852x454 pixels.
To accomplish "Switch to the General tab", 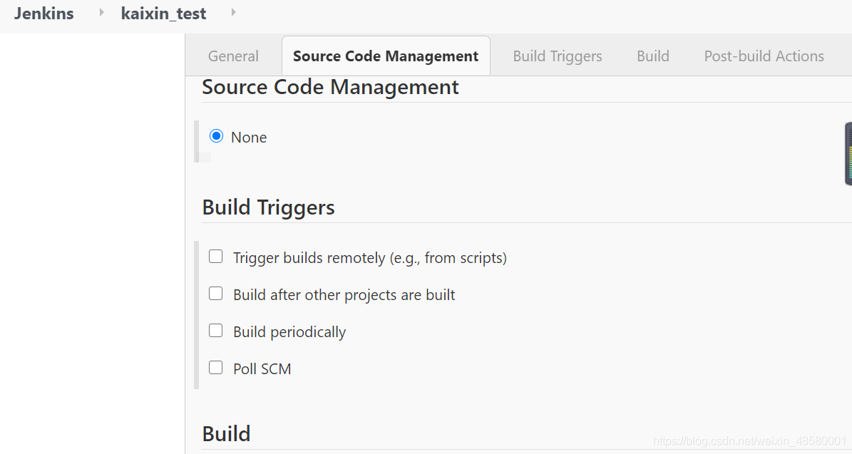I will (x=233, y=56).
